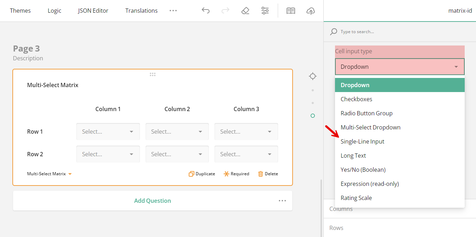Select Single-Line Input as cell input type
The height and width of the screenshot is (237, 476).
point(363,141)
